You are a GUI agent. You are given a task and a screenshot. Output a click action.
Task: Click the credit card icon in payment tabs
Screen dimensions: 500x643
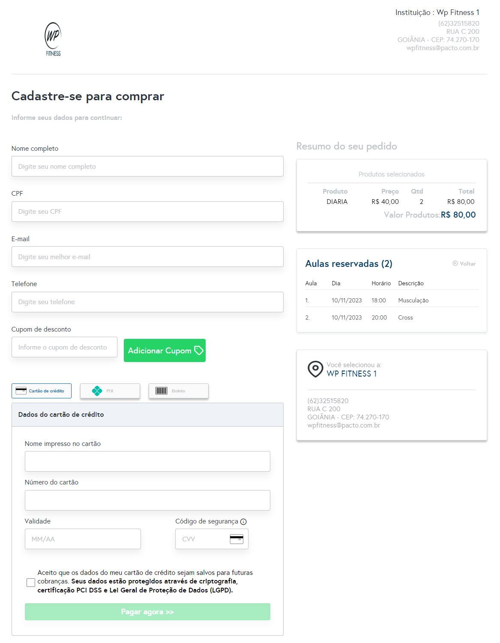click(21, 391)
